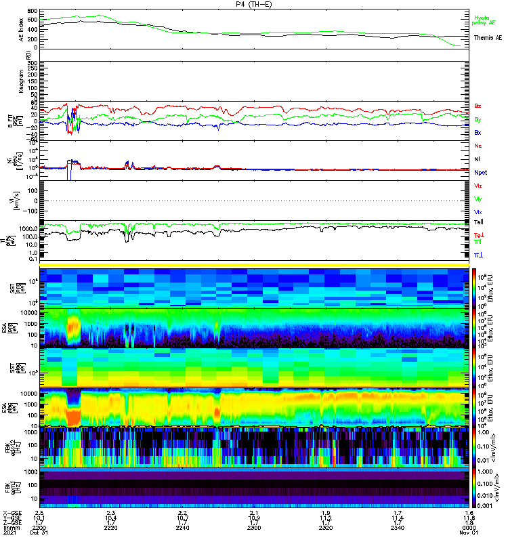Select the Y-GSE value 11.6
Viewport: 508px width, 542px height.
469,518
